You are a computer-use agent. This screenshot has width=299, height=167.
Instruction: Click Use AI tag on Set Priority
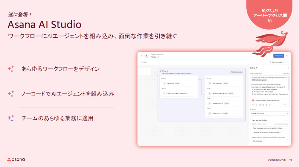click(x=225, y=113)
